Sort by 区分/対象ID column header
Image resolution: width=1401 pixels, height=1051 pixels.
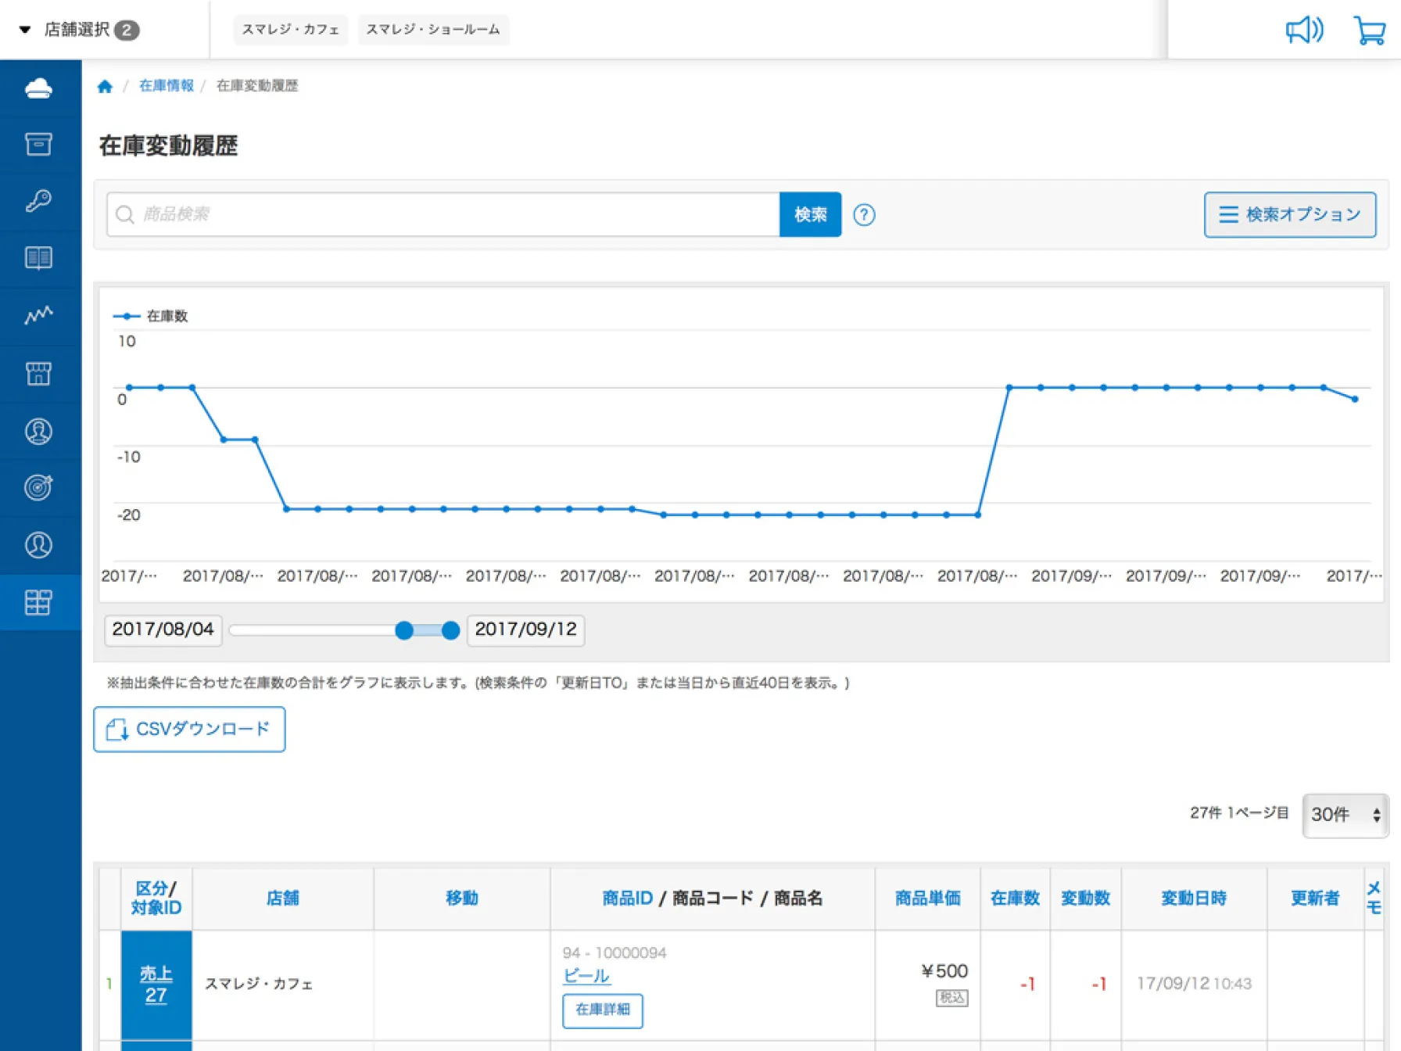click(x=156, y=898)
